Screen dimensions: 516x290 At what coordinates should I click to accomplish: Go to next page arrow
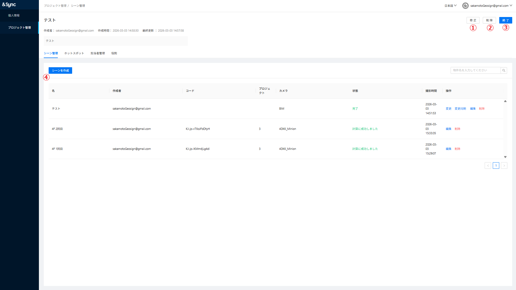504,166
